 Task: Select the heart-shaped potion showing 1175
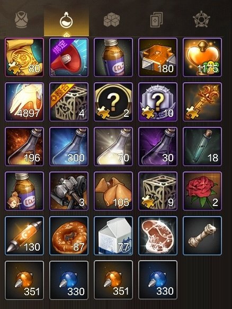(x=202, y=57)
